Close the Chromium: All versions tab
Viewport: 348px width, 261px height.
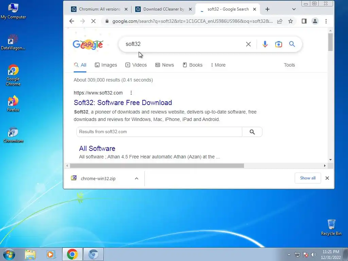tap(126, 9)
